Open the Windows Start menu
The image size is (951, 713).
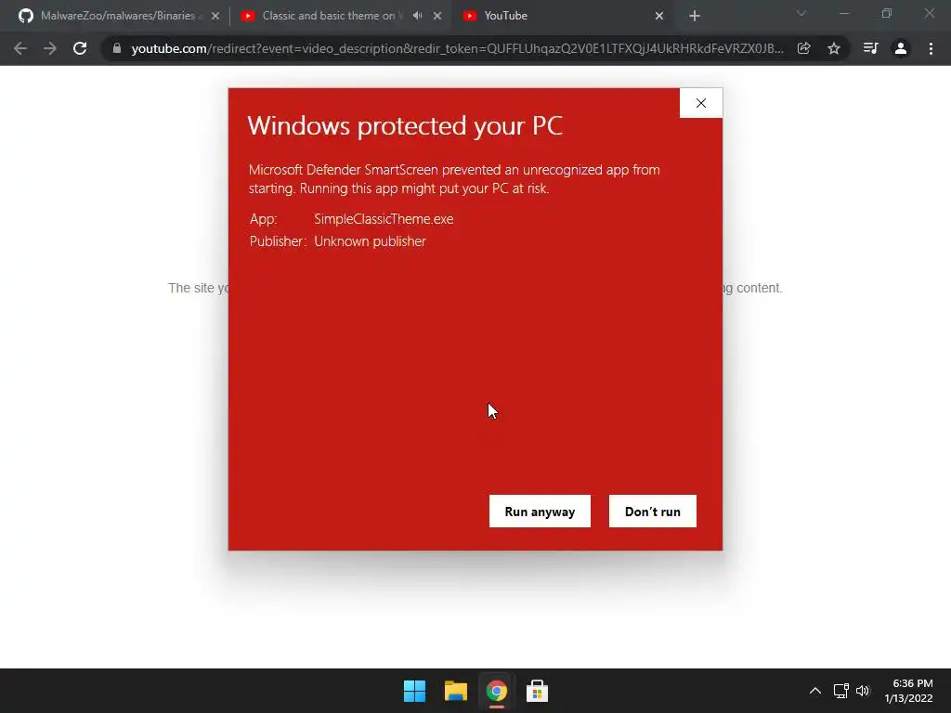[x=415, y=691]
